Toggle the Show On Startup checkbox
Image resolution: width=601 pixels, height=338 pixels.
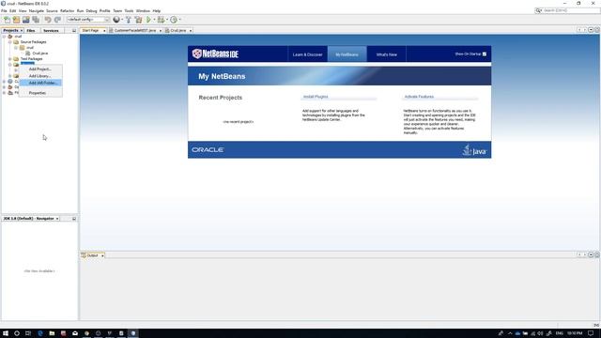[x=485, y=54]
